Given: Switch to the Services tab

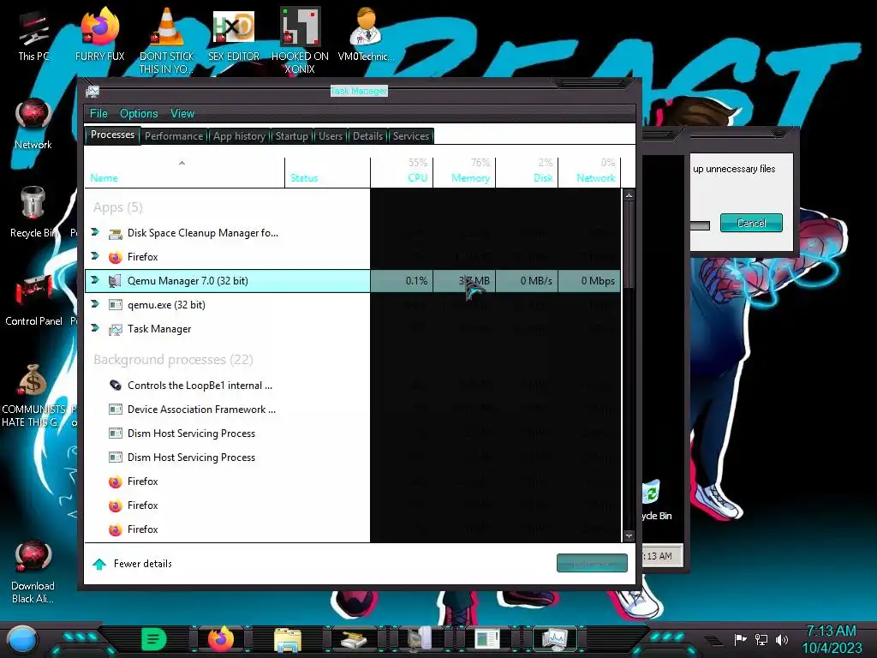Looking at the screenshot, I should point(410,136).
